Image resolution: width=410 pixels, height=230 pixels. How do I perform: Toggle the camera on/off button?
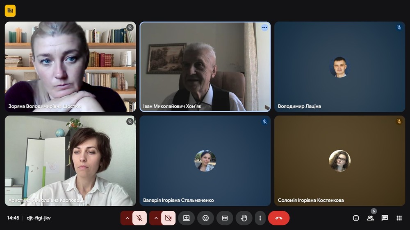point(168,218)
